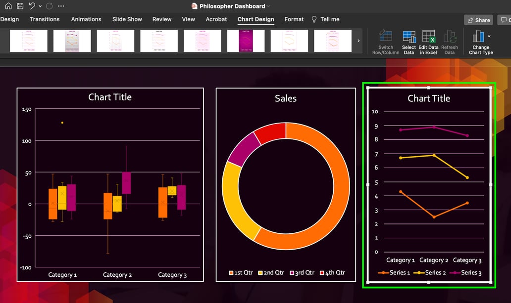Click the Tell me search control

coord(325,19)
